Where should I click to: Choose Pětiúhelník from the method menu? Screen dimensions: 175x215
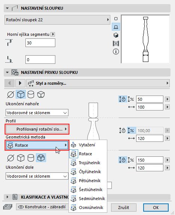tap(88, 181)
